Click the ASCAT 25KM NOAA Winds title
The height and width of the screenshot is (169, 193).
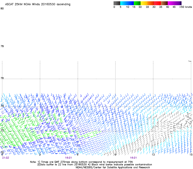point(38,4)
